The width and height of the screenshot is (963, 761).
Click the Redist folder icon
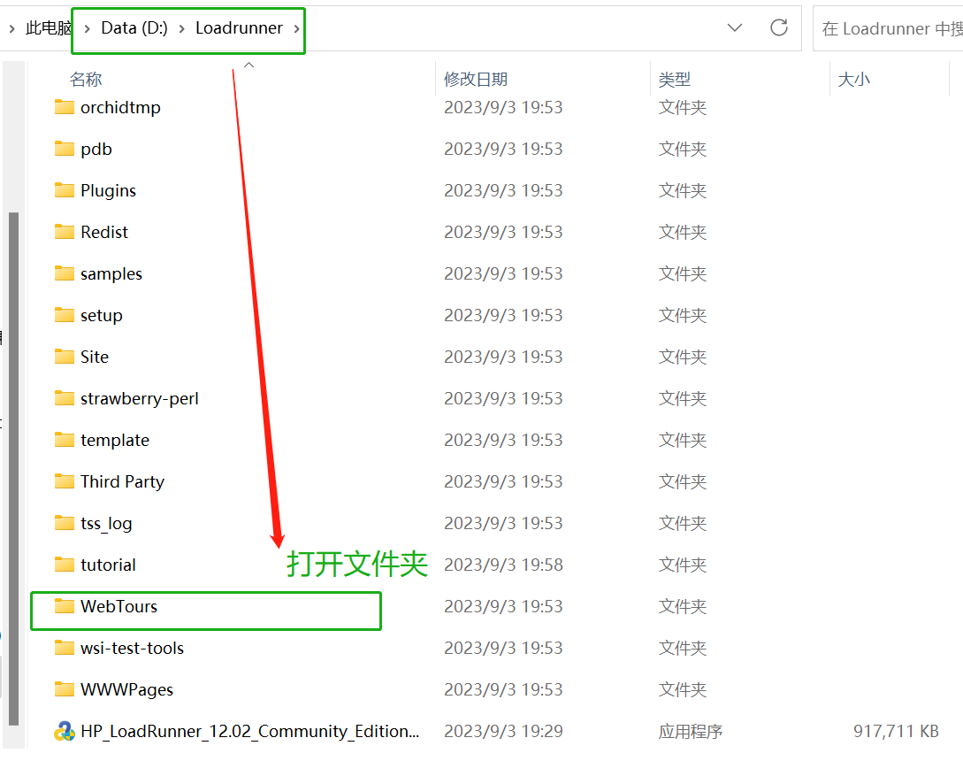pyautogui.click(x=64, y=232)
